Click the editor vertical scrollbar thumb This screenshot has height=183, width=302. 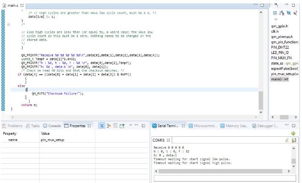(261, 100)
